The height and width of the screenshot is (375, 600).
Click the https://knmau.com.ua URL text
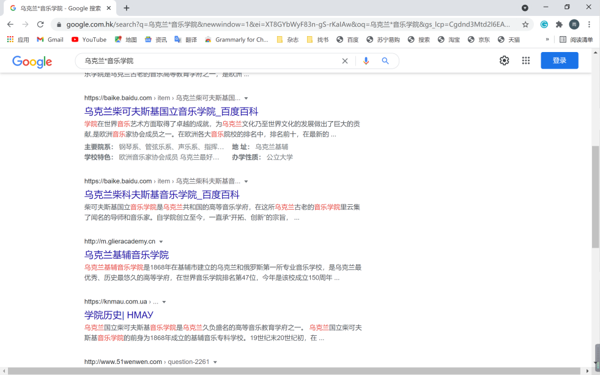(116, 302)
